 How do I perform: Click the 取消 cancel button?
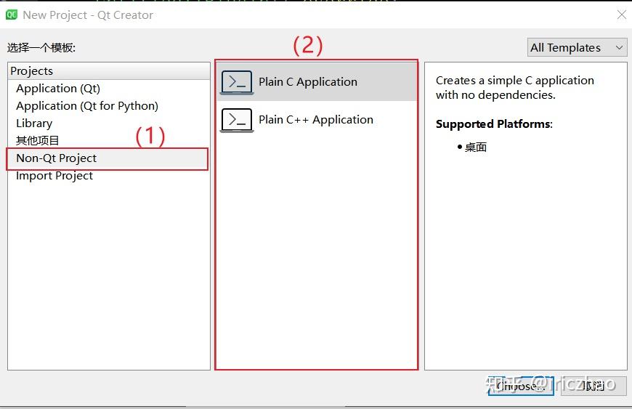[593, 386]
